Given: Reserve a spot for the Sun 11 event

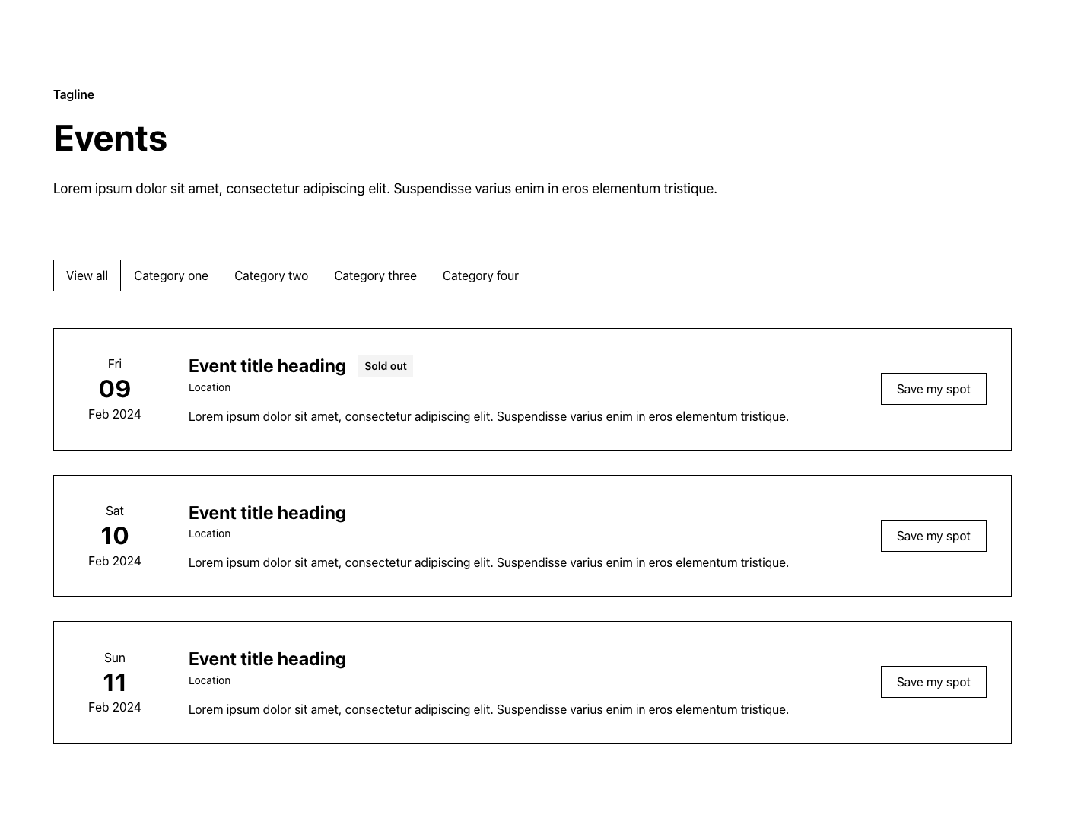Looking at the screenshot, I should click(x=933, y=682).
